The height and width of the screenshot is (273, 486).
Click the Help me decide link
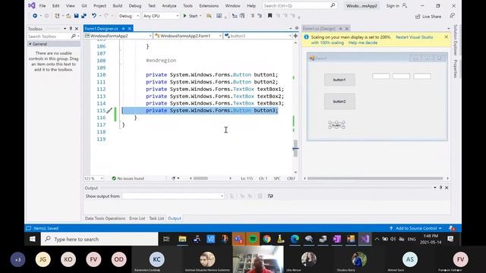363,42
